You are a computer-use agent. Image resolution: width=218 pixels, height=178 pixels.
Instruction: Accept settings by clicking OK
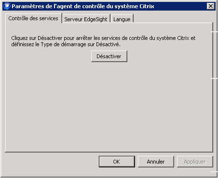117,162
